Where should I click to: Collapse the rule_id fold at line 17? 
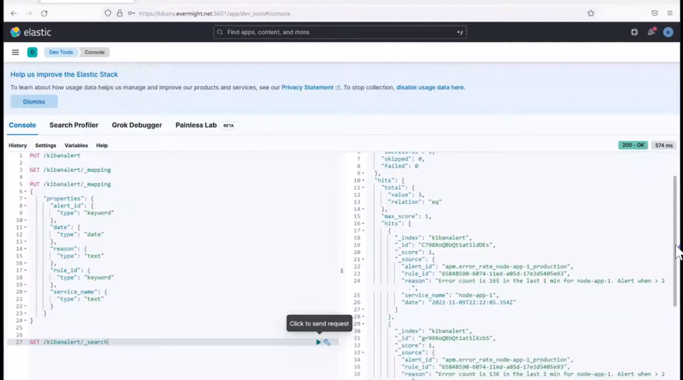[26, 270]
